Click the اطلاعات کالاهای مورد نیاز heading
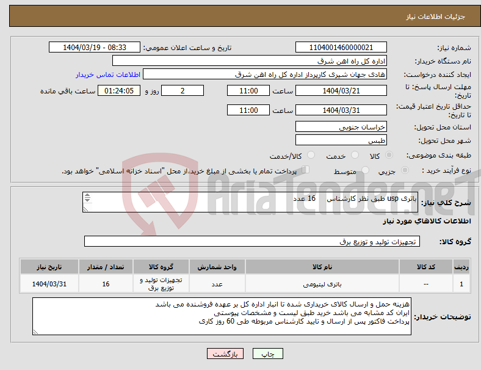 tap(427, 221)
